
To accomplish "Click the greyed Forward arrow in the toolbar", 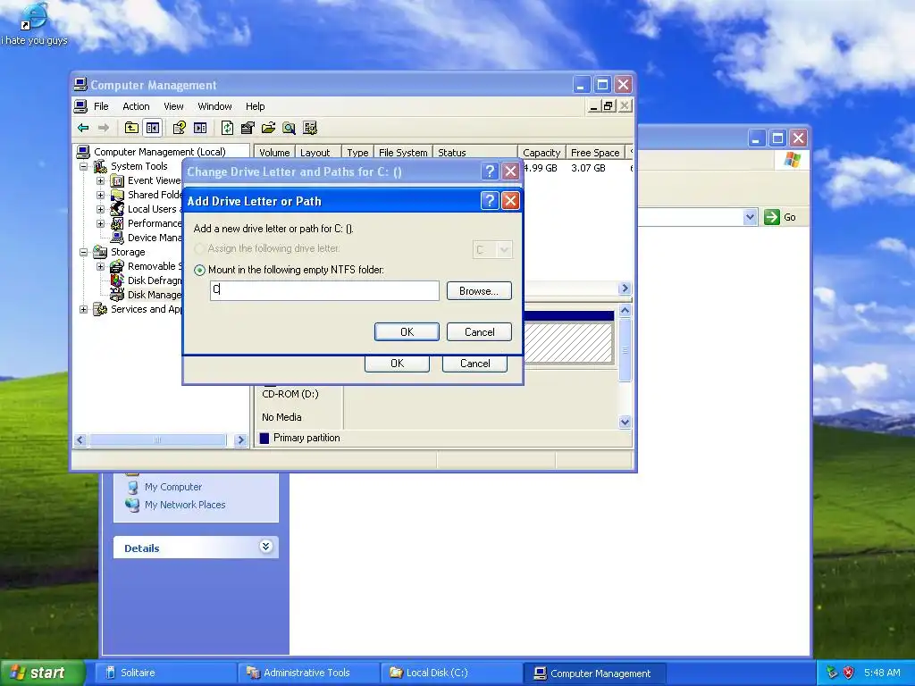I will pos(104,128).
